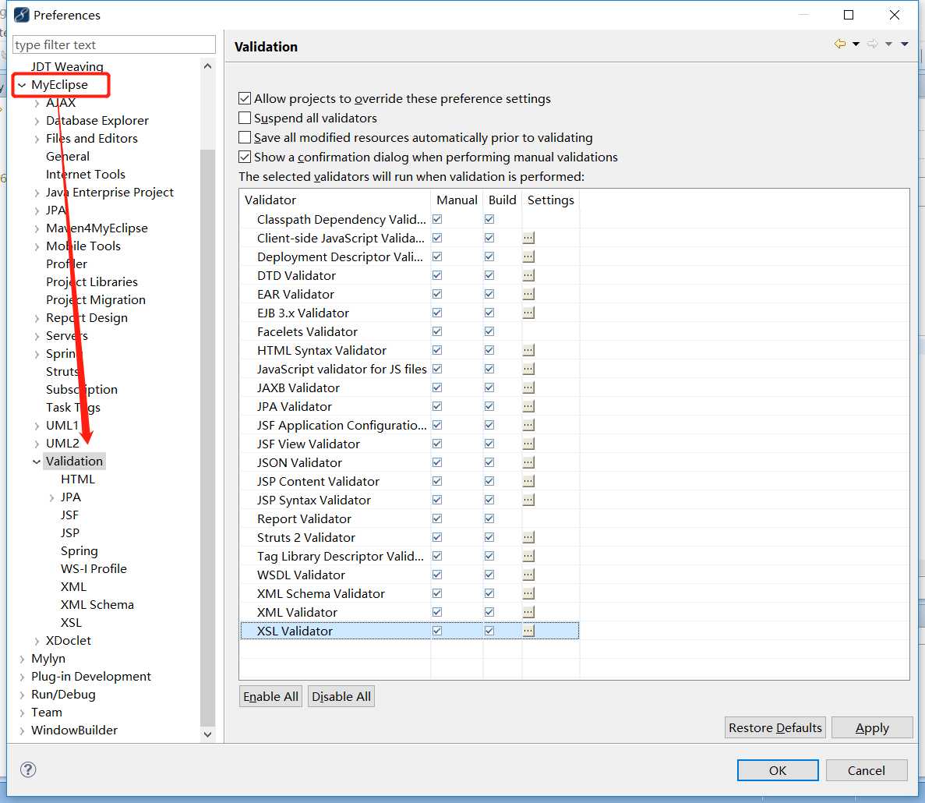
Task: Collapse the MyEclipse tree node
Action: point(22,85)
